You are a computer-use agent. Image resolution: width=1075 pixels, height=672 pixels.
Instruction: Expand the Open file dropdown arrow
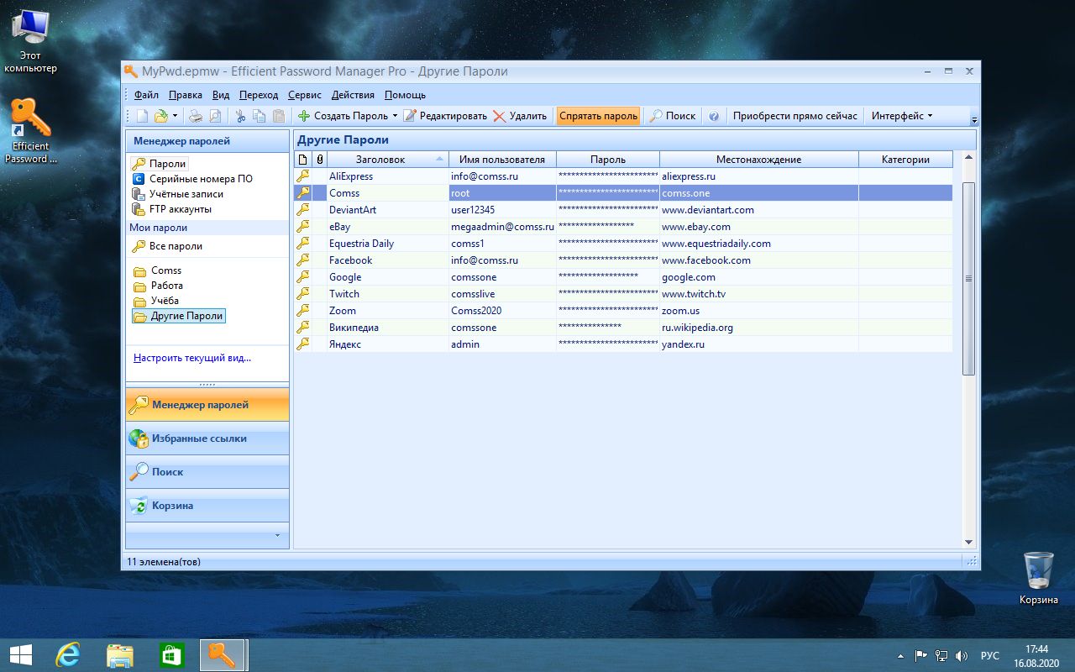coord(175,115)
